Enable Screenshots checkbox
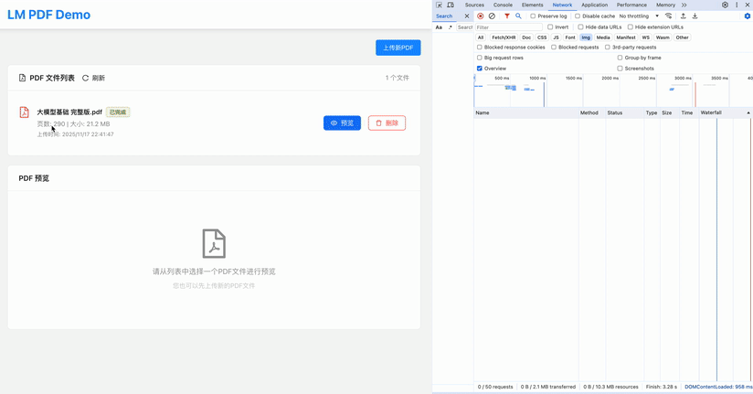The height and width of the screenshot is (394, 753). coord(620,69)
